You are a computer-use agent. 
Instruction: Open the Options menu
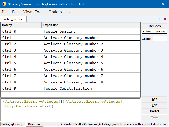point(55,12)
